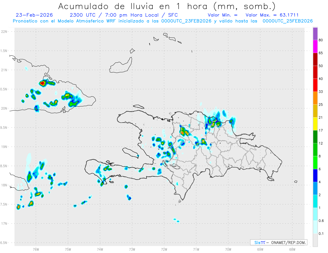
Task: Pick the dark green colorbar segment between 12 and 17
Action: tap(315, 136)
